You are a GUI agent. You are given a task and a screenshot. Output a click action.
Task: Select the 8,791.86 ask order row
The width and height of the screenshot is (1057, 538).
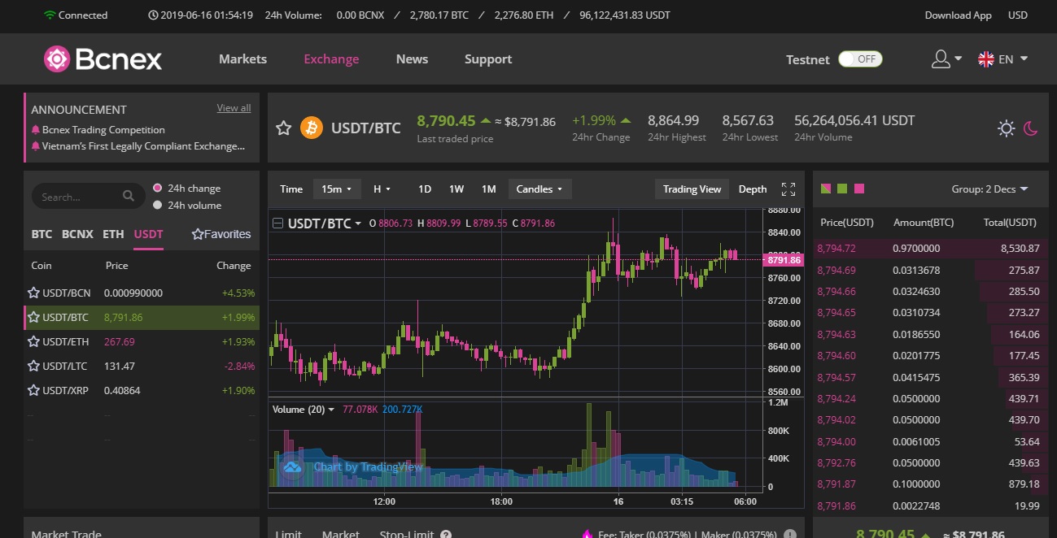click(x=930, y=505)
